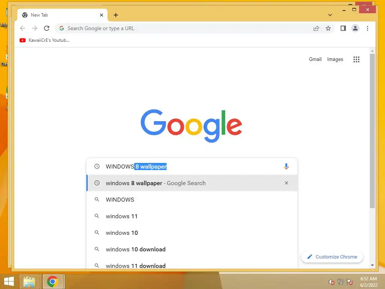This screenshot has height=289, width=385.
Task: Start voice search with the microphone
Action: (x=286, y=166)
